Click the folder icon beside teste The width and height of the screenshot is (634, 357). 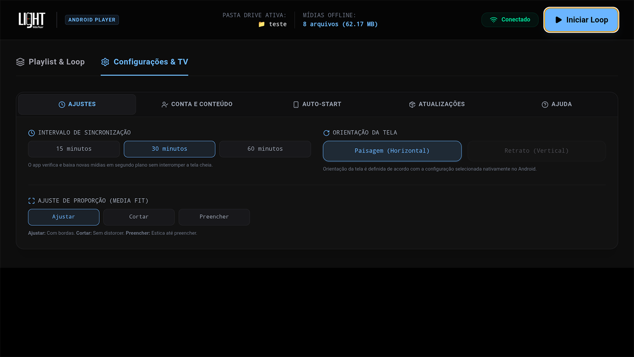(261, 24)
